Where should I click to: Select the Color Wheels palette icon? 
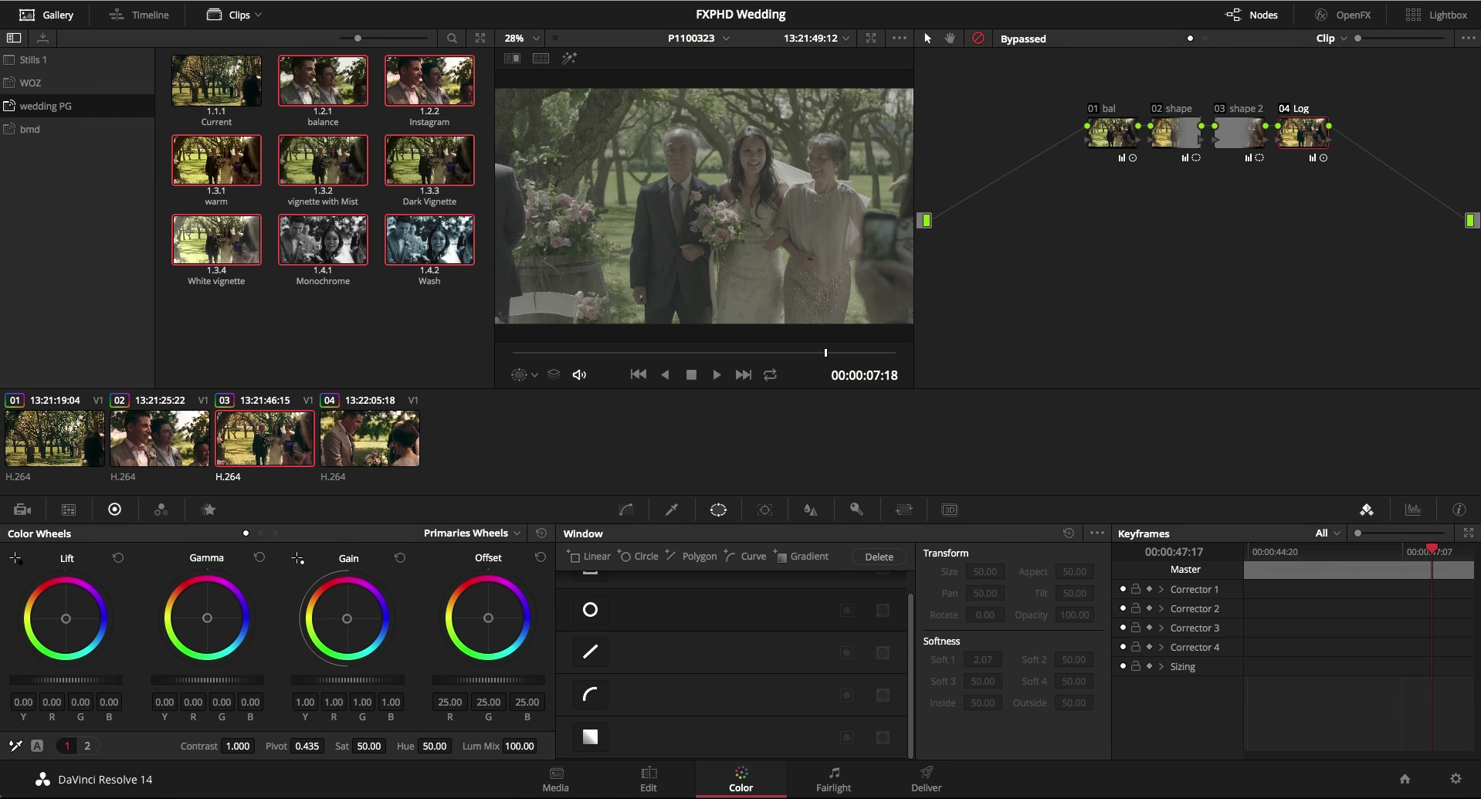coord(114,510)
